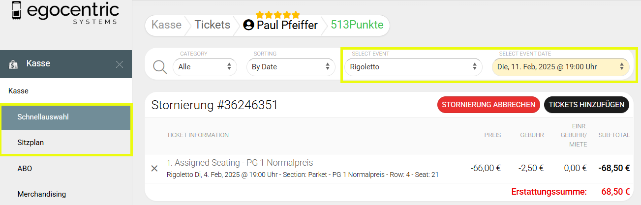Click the Tickets breadcrumb
The width and height of the screenshot is (641, 205).
click(x=213, y=25)
